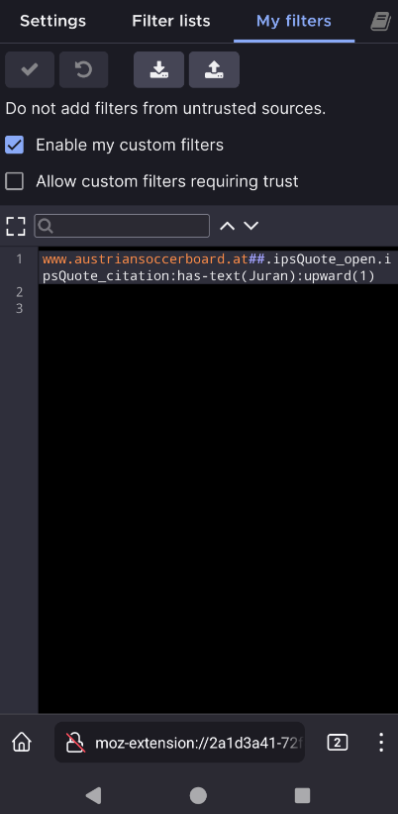Import filters using the download-tray icon
The height and width of the screenshot is (814, 398).
[158, 69]
